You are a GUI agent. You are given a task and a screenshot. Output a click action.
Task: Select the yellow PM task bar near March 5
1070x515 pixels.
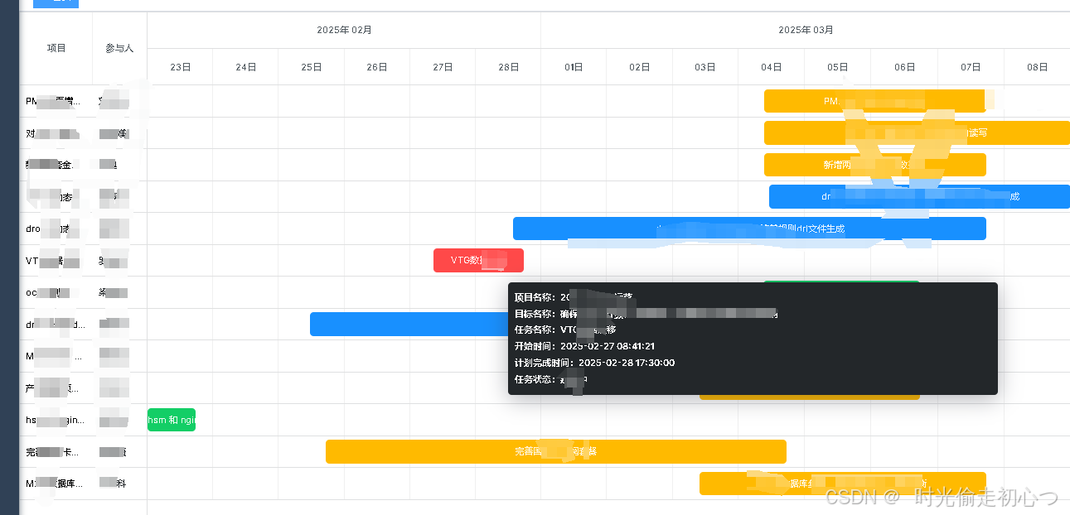[874, 100]
